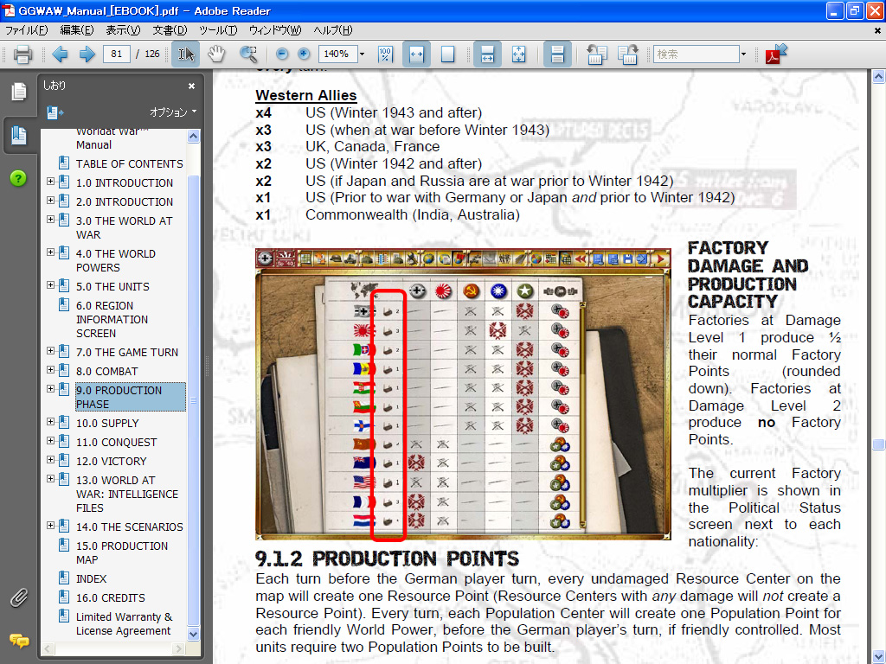Activate the Hand pan tool
This screenshot has height=664, width=886.
click(216, 54)
